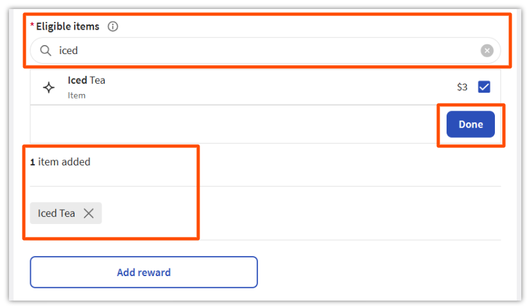Click the Iced Tea name in search results
The width and height of the screenshot is (529, 307).
tap(86, 80)
